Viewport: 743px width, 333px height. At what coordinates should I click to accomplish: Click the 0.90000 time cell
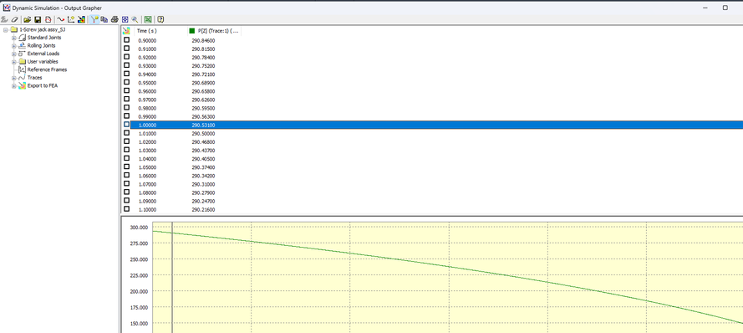(x=147, y=41)
